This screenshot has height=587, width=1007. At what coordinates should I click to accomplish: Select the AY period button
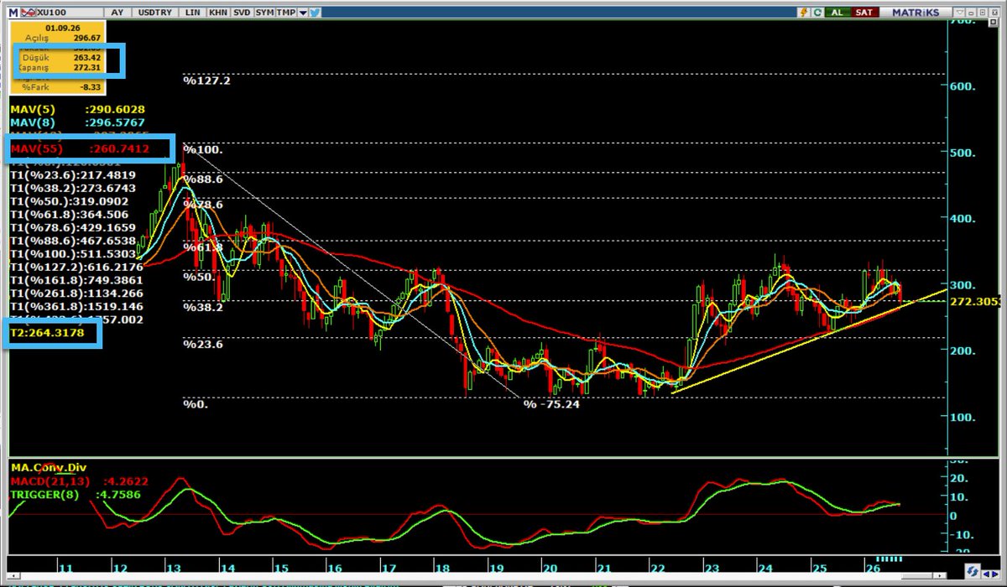[117, 13]
